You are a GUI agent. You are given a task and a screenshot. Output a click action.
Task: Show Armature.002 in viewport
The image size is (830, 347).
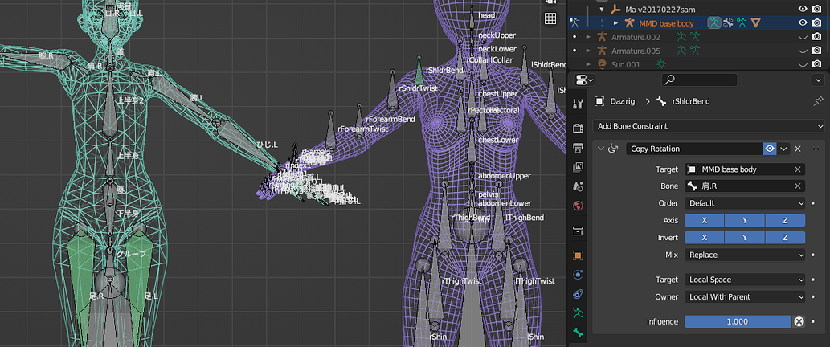803,37
